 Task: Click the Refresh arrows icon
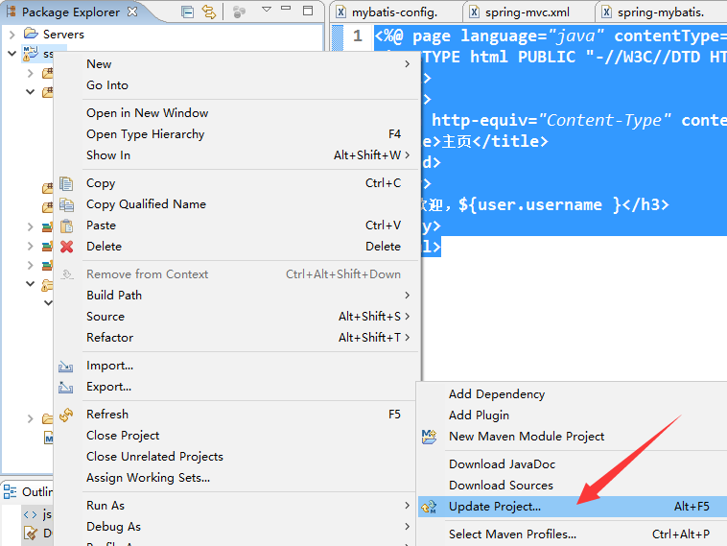coord(66,415)
